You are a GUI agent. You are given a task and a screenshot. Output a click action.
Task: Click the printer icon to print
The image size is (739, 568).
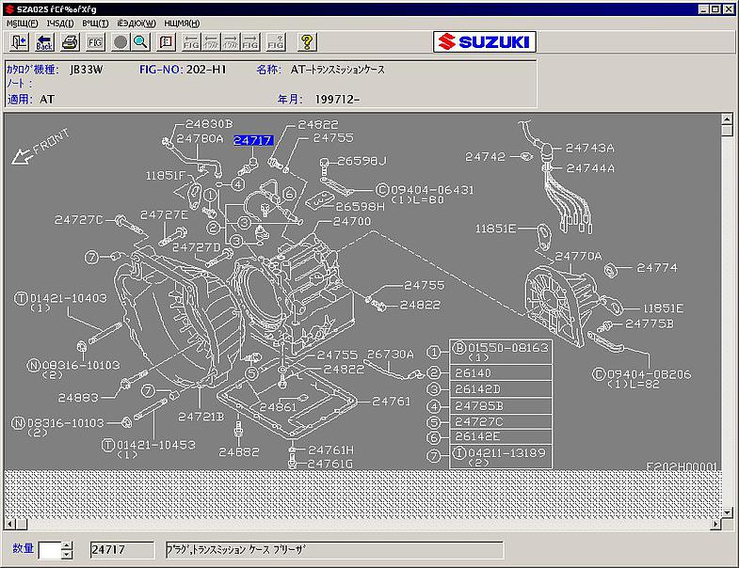pos(70,42)
